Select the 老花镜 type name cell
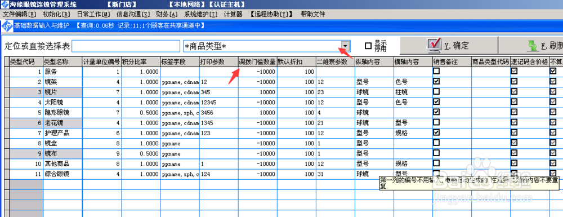Screen dimensions: 563x217 point(62,123)
